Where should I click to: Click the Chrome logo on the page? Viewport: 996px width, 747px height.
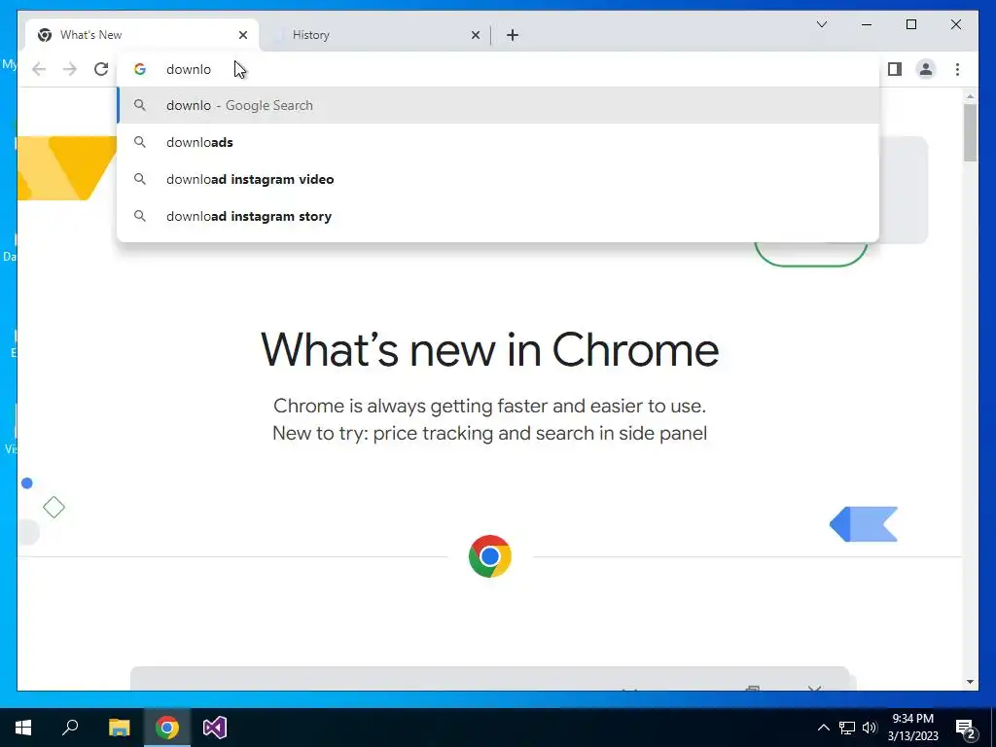click(490, 556)
